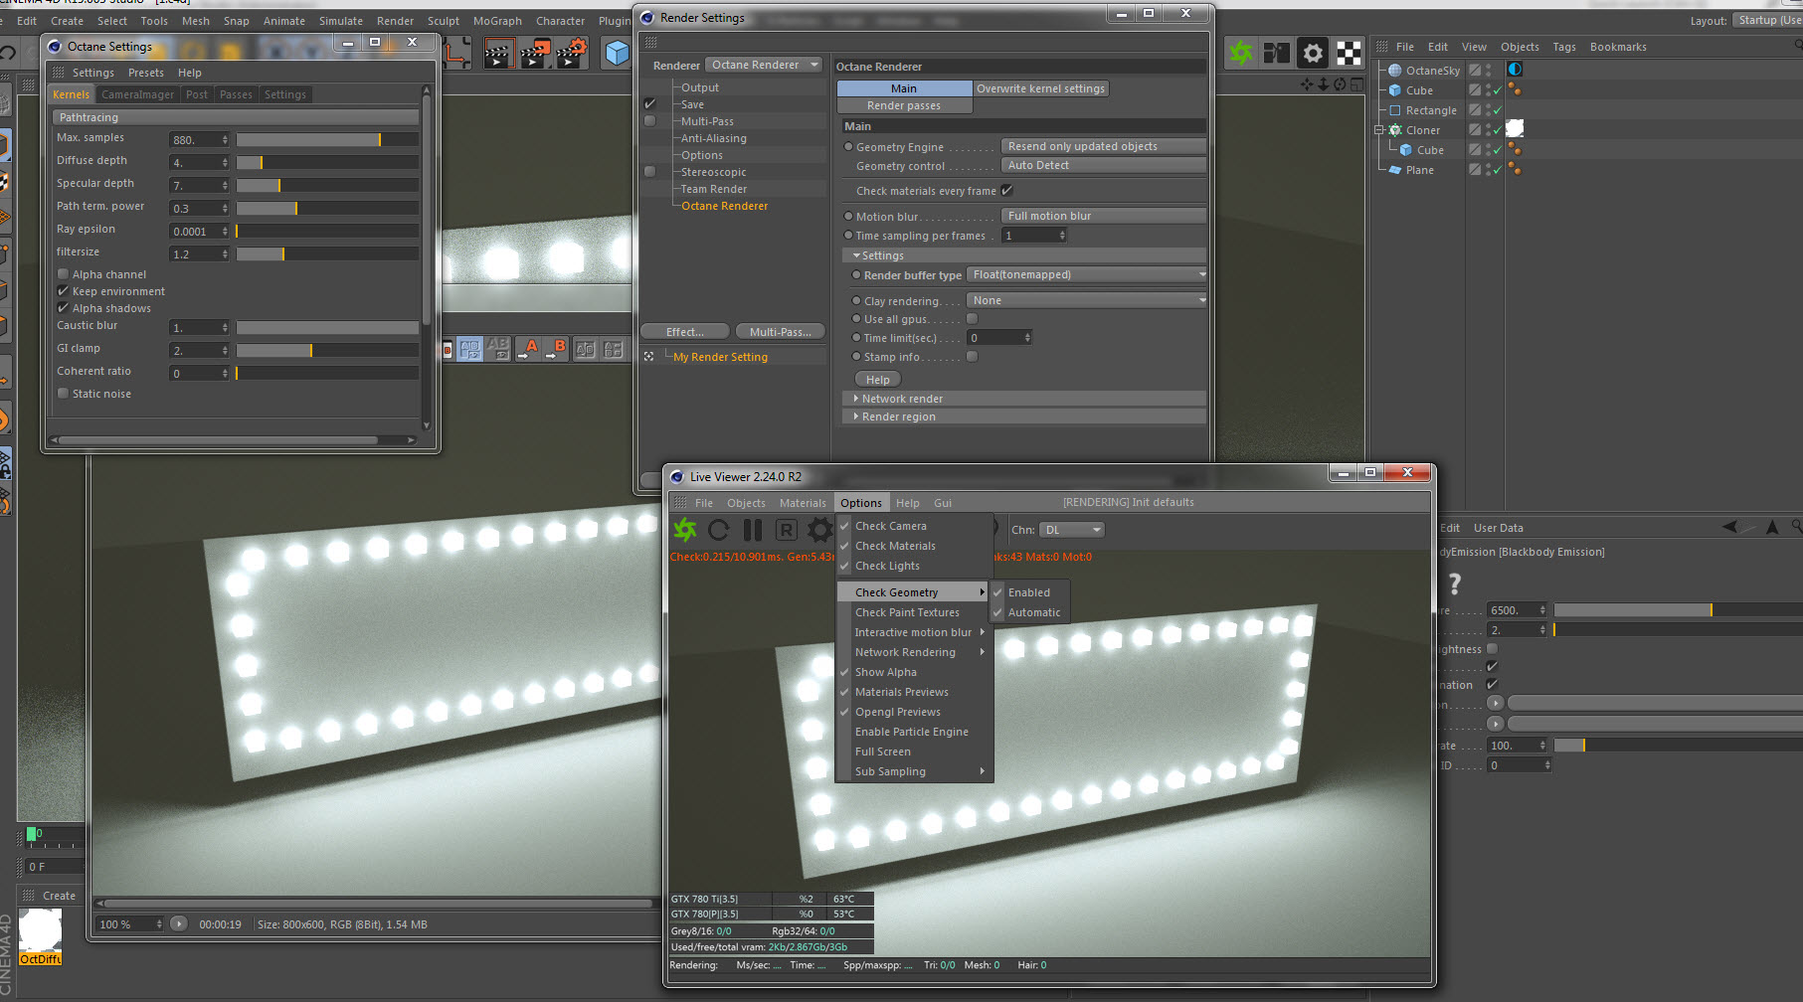Viewport: 1803px width, 1002px height.
Task: Click the Time limit(sec.) input field
Action: [999, 338]
